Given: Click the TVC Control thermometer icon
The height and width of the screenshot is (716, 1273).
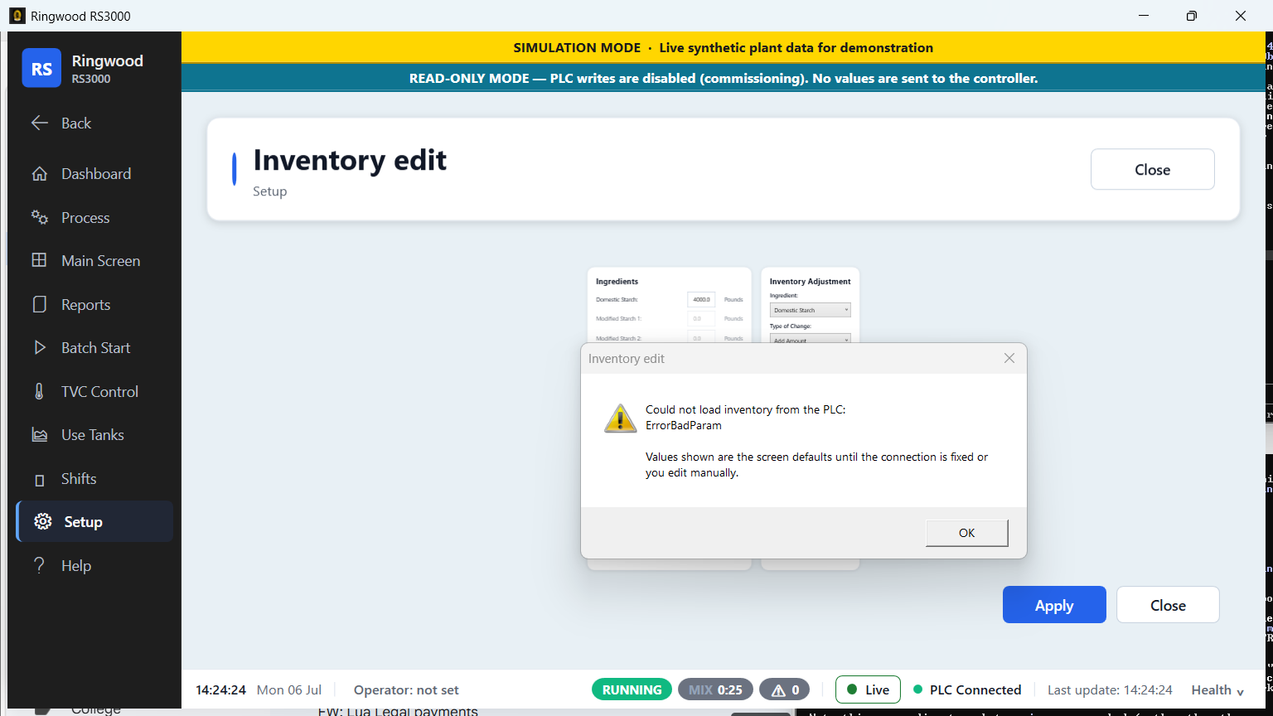Looking at the screenshot, I should click(39, 391).
